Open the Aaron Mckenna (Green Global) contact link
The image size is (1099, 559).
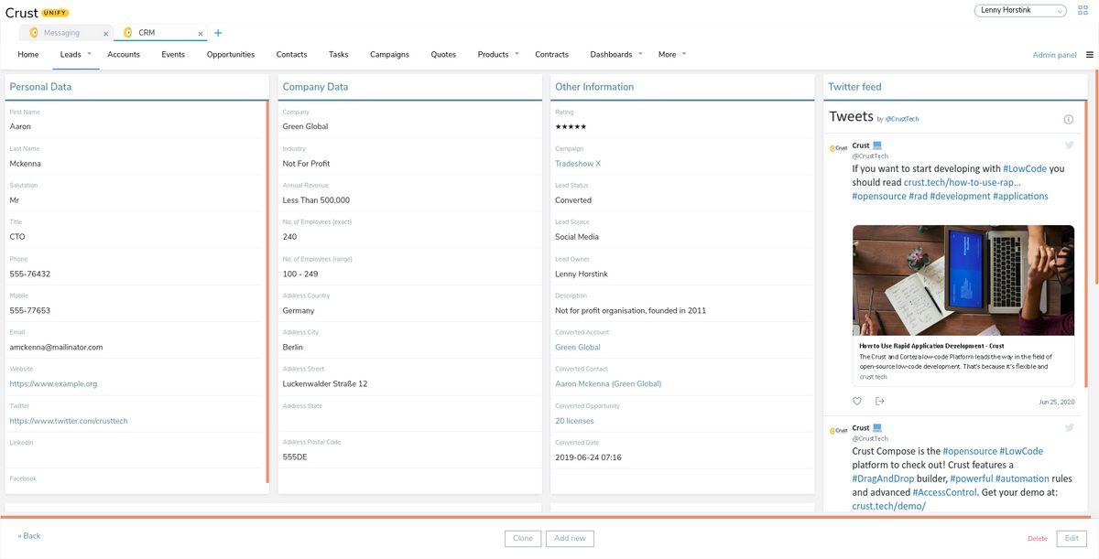pyautogui.click(x=608, y=384)
